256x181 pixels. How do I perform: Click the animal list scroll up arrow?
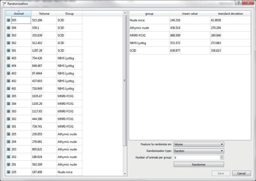(x=125, y=13)
